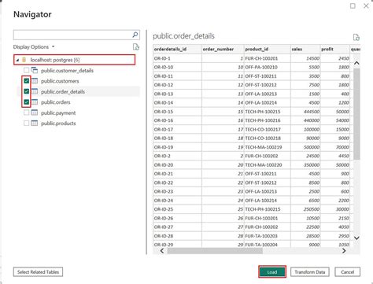Click the postgres database icon

24,60
